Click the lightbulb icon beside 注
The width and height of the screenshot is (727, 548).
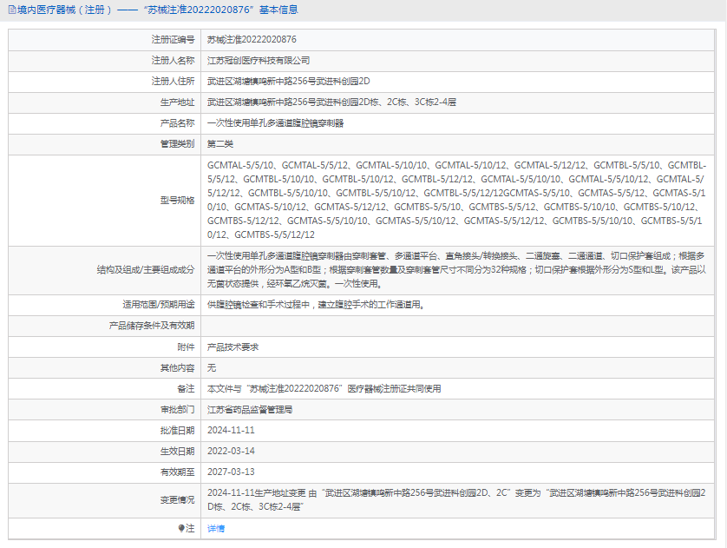(x=181, y=528)
